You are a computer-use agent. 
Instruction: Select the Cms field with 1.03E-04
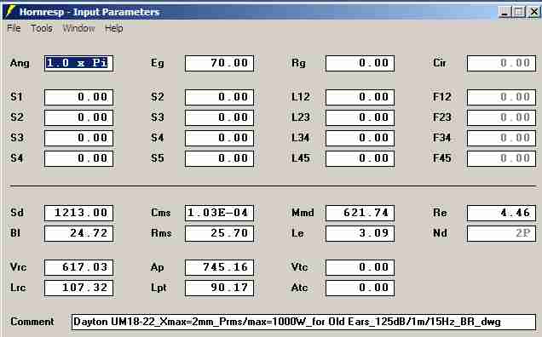[219, 213]
